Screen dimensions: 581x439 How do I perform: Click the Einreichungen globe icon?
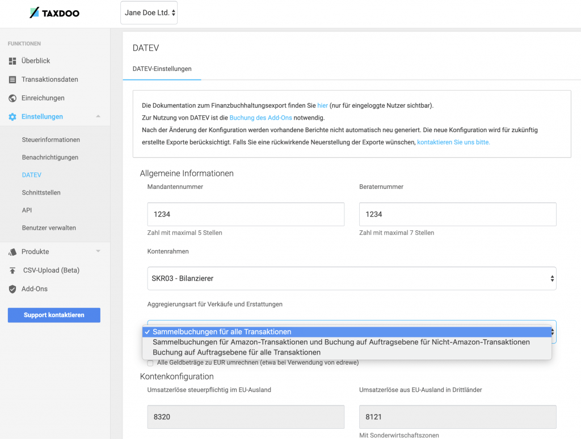tap(12, 98)
